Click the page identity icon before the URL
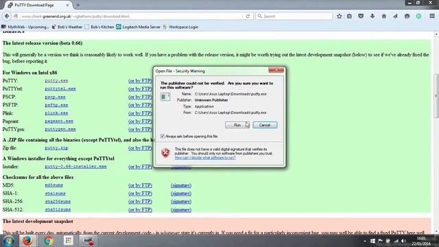The image size is (439, 247). tap(16, 16)
